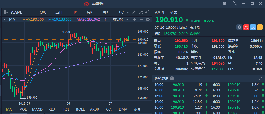The height and width of the screenshot is (114, 265).
Task: Select 月K chart tab
Action: [106, 12]
